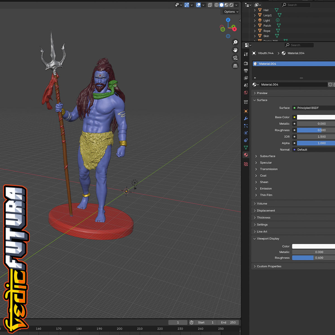Switch perspective/orthographic grid icon
Screen dimensions: 335x335
click(235, 66)
